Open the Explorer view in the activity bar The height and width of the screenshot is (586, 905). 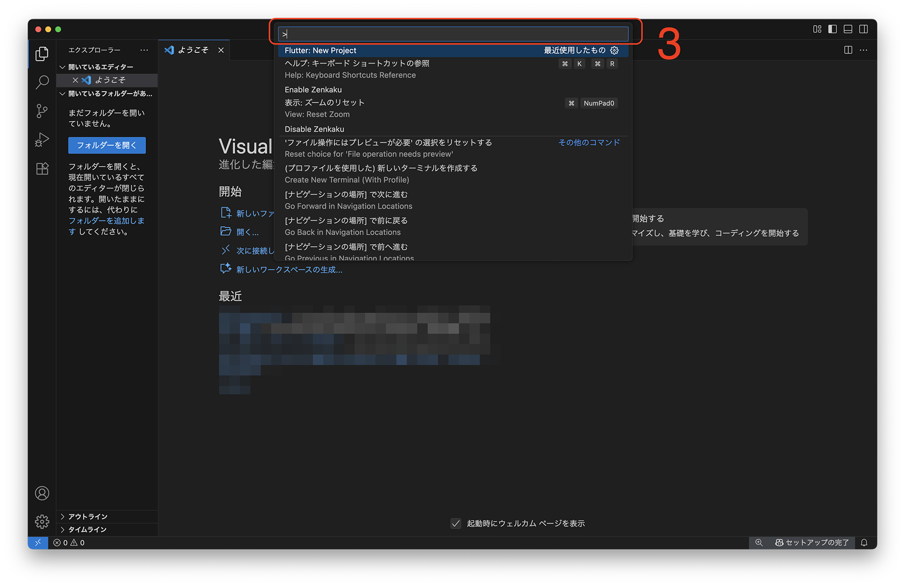[x=42, y=54]
